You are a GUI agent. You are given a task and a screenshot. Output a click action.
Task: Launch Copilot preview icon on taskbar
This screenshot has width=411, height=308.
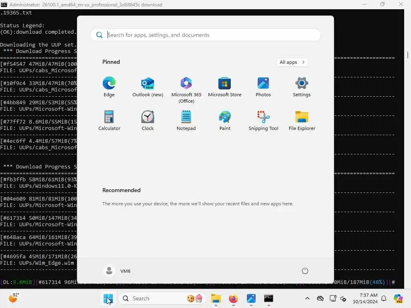tap(398, 298)
